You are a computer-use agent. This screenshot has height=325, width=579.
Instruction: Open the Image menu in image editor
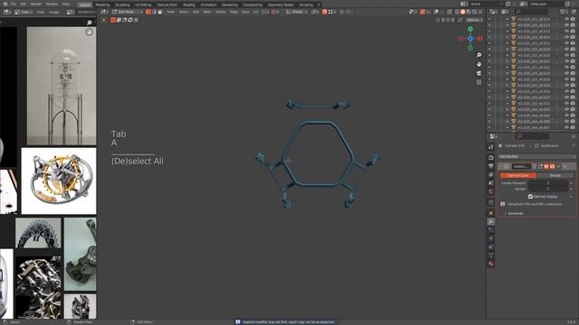[x=54, y=12]
